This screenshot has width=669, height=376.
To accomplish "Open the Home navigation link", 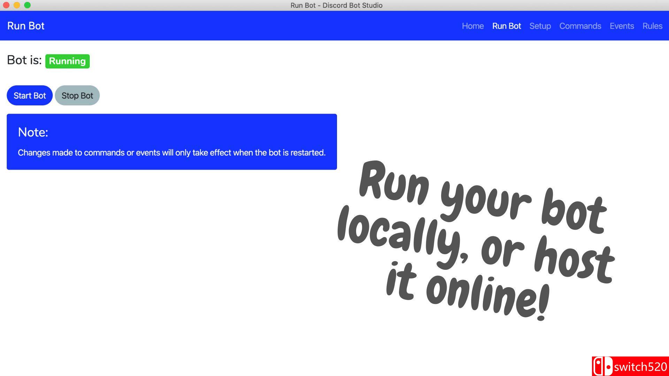I will coord(472,26).
